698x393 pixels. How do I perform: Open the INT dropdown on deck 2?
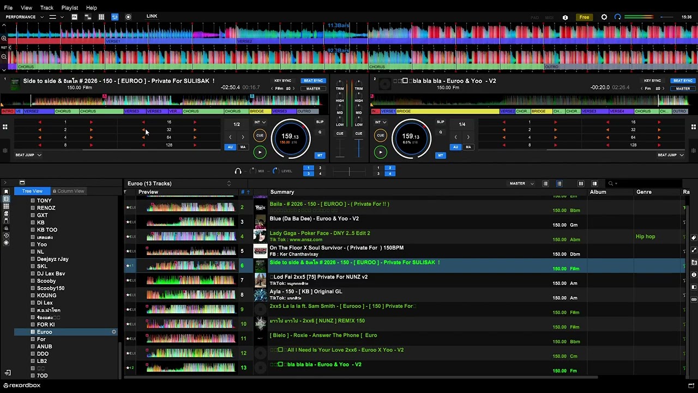(381, 122)
